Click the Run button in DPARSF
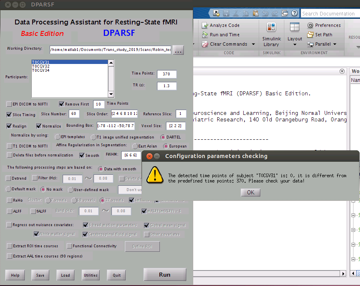 coord(165,275)
